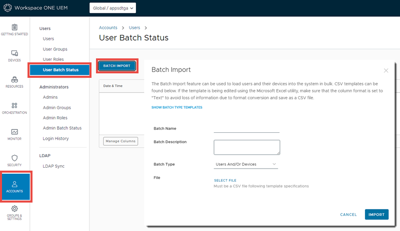Open Admin Batch Status menu item
400x231 pixels.
62,128
